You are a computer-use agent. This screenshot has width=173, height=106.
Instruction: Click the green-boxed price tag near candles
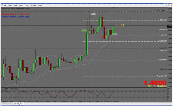tap(84, 30)
